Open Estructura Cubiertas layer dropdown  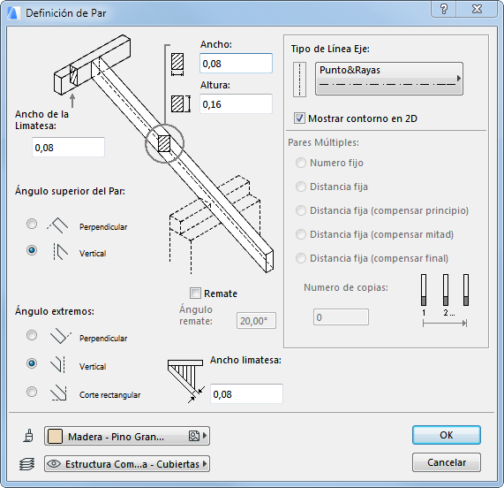[x=127, y=464]
